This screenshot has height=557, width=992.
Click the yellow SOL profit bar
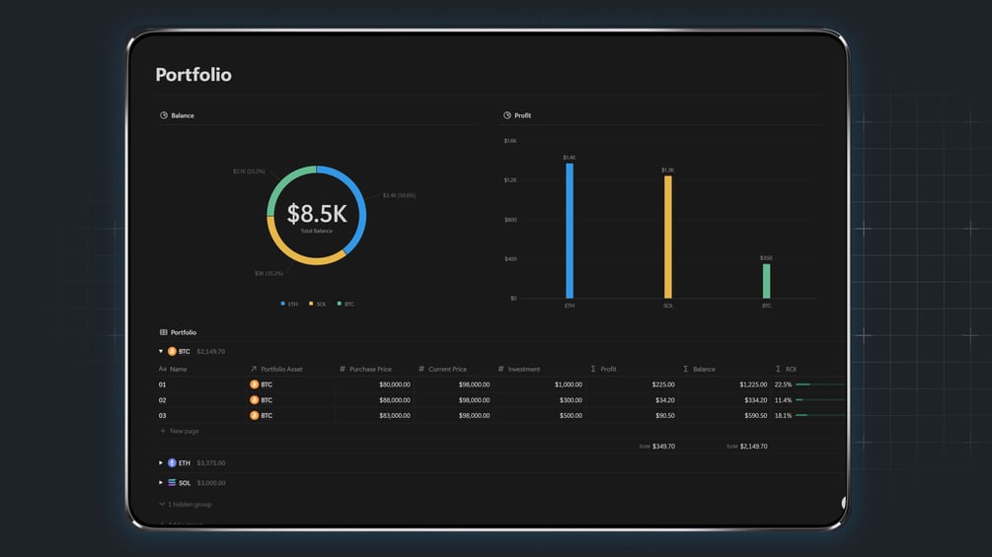pos(668,237)
